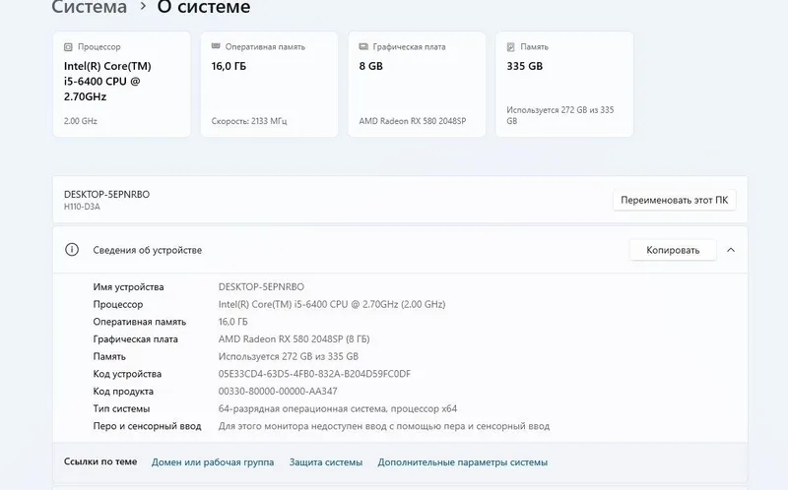The height and width of the screenshot is (490, 788).
Task: Open the Домен или рабочая группа link
Action: 213,461
